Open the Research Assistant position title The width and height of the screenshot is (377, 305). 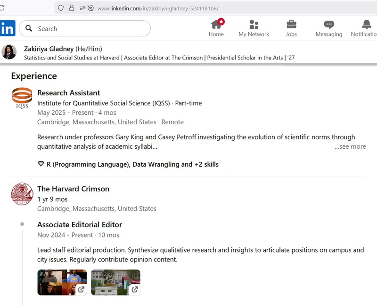(x=69, y=93)
